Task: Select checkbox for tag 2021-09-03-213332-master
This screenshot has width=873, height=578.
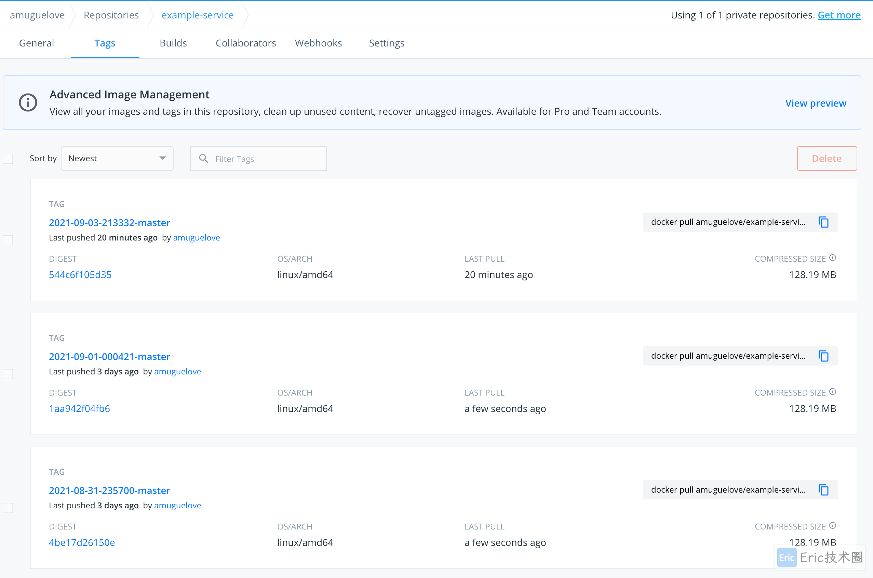Action: [x=8, y=240]
